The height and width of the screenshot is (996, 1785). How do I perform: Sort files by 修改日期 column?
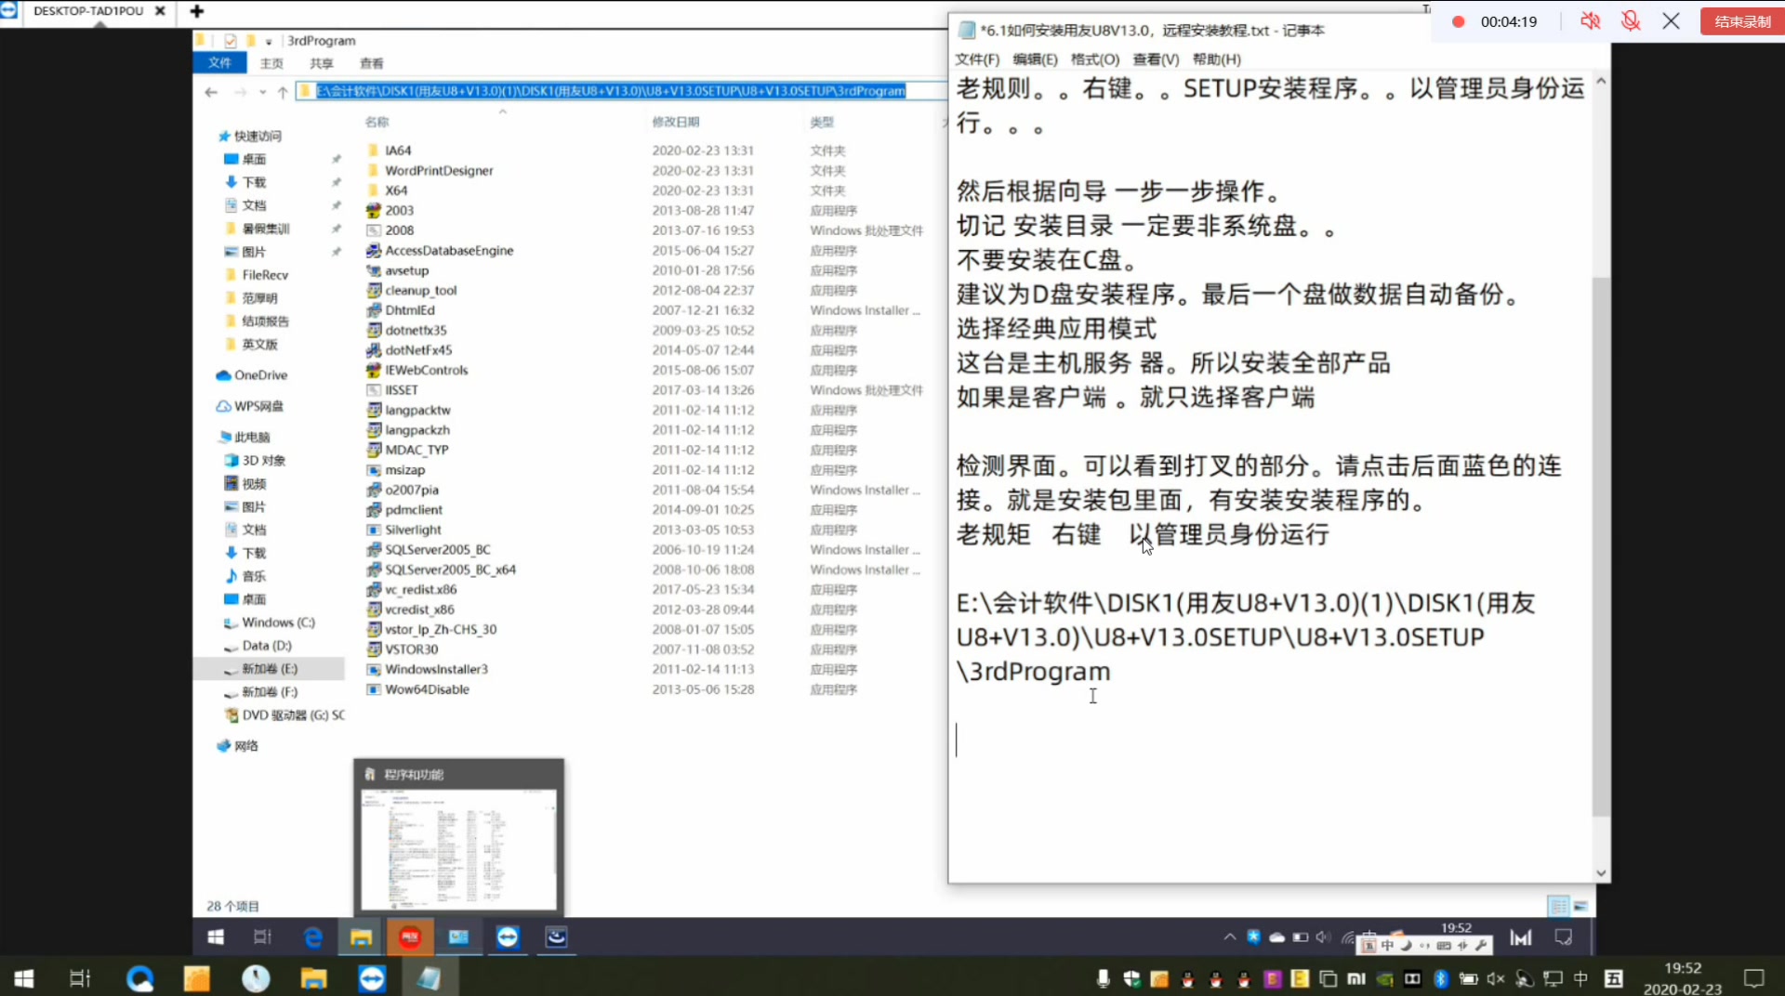(x=675, y=122)
